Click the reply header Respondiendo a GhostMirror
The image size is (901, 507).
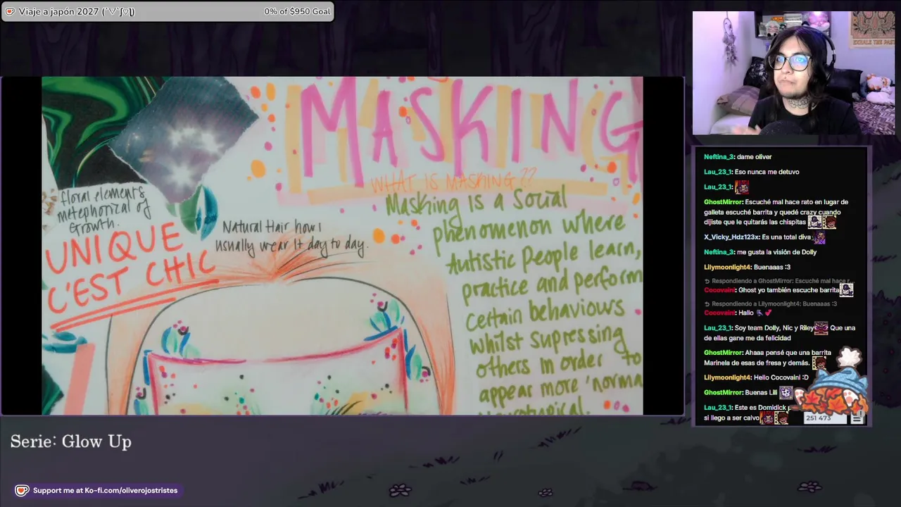pyautogui.click(x=780, y=281)
